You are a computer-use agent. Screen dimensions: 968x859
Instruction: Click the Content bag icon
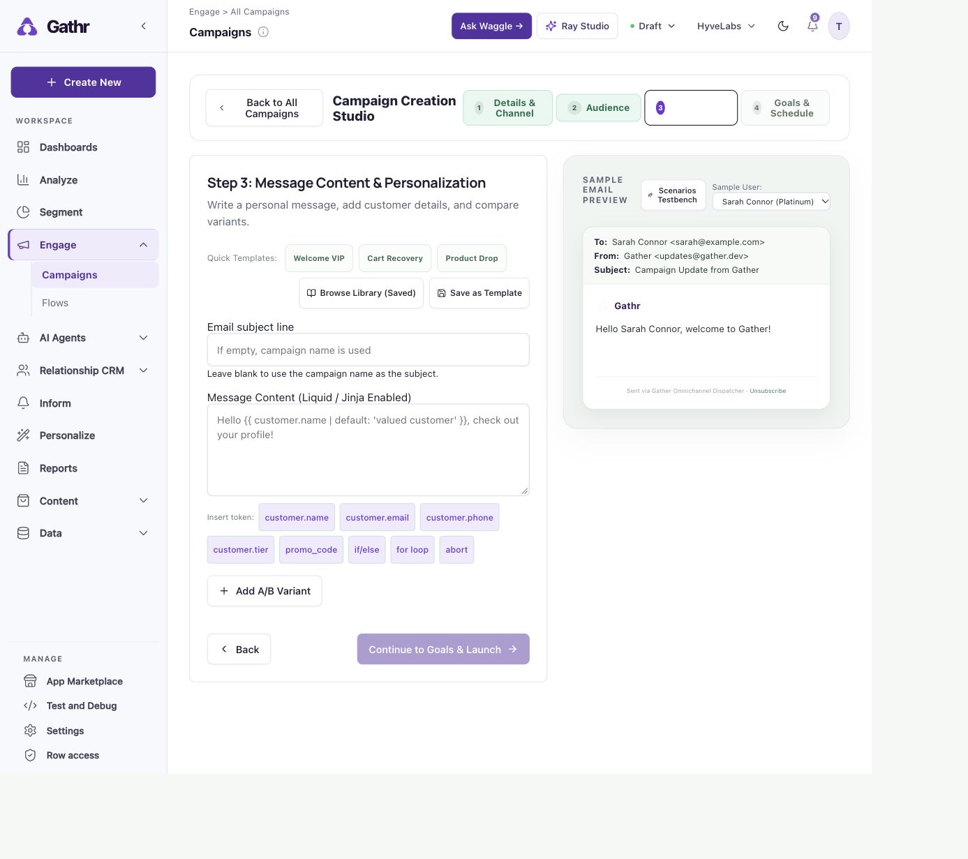tap(23, 501)
